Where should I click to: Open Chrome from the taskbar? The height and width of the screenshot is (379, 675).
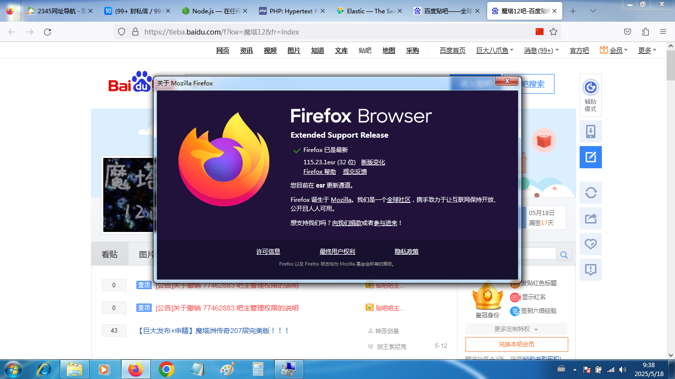(166, 369)
